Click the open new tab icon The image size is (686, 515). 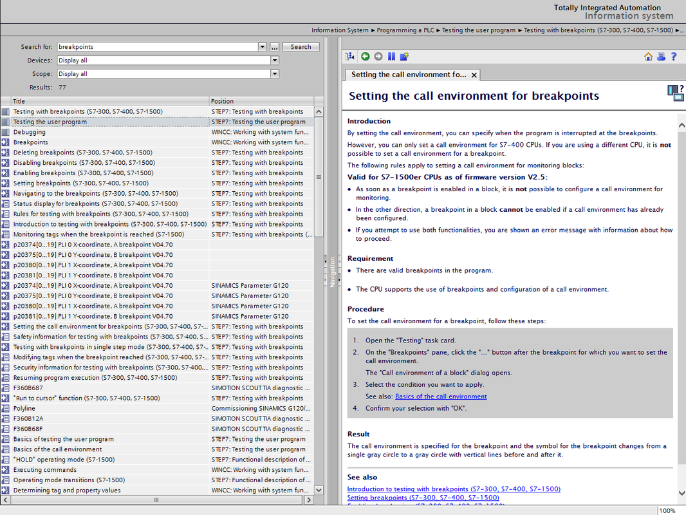coord(405,57)
